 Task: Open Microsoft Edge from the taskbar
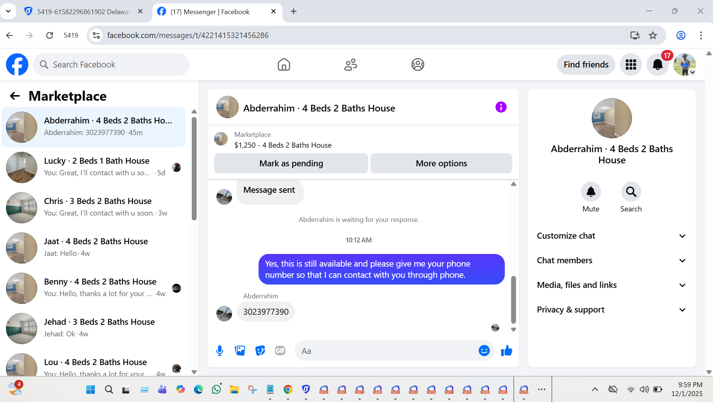[x=198, y=389]
